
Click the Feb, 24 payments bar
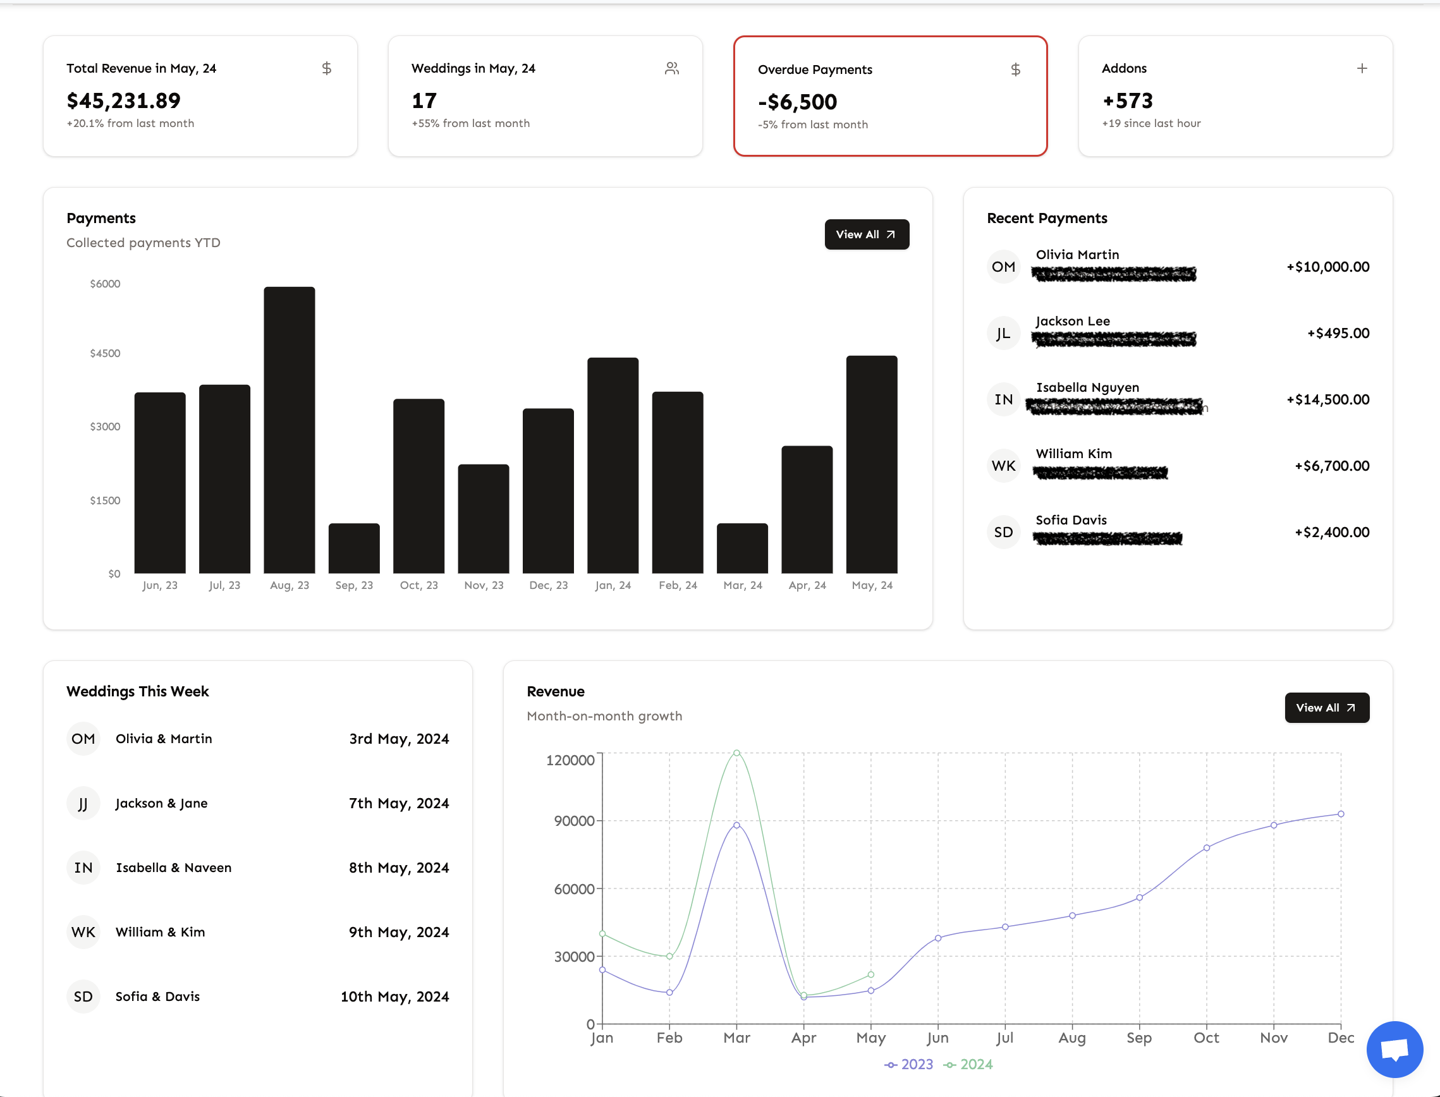coord(677,483)
